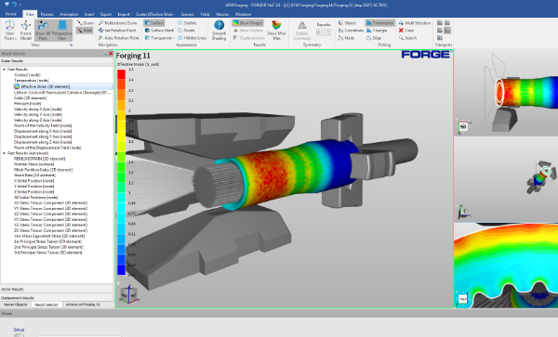Screen dimensions: 558x337
Task: Click the Show Min/Max icon
Action: point(276,30)
